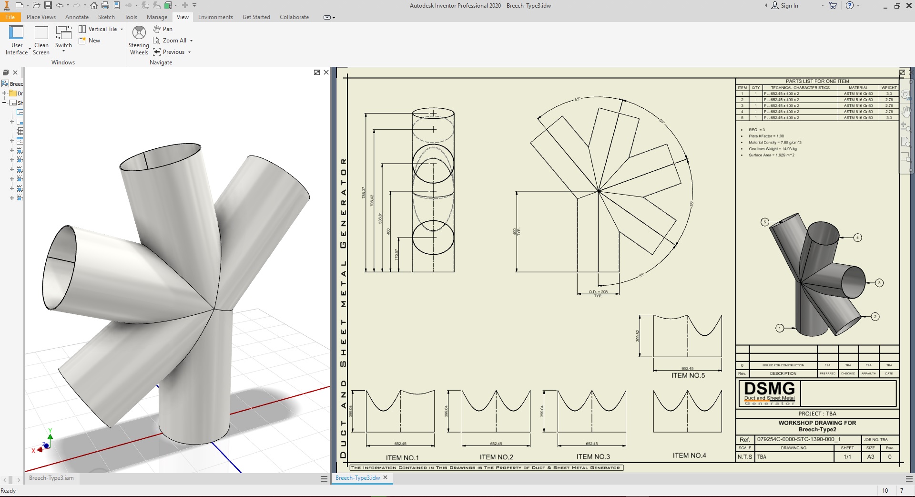The height and width of the screenshot is (497, 915).
Task: Switch to the Place Views tab
Action: click(41, 17)
